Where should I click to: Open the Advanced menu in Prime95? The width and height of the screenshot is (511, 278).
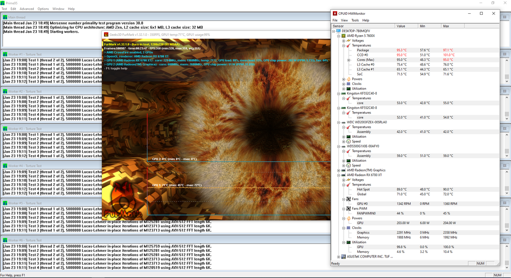[27, 9]
